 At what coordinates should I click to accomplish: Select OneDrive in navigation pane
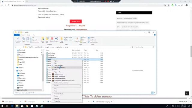click(21, 68)
